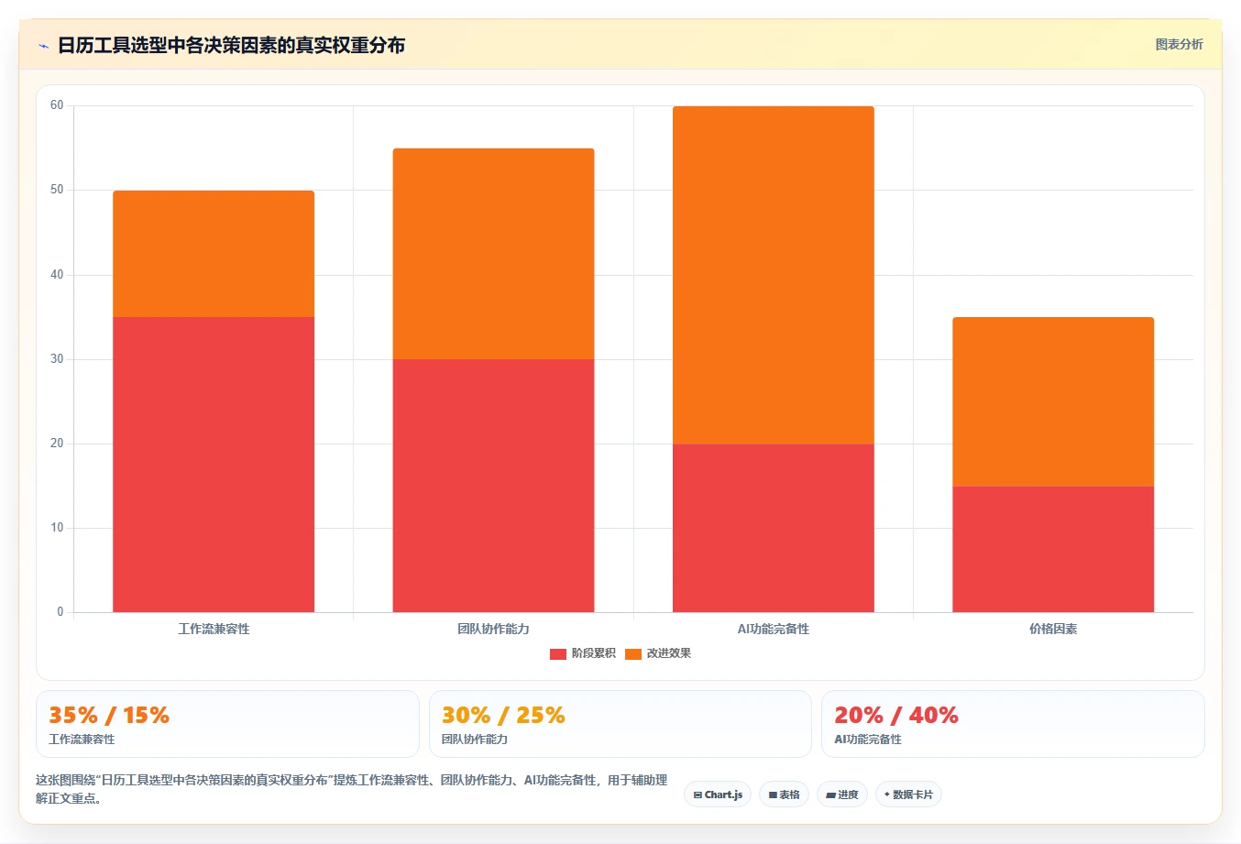This screenshot has width=1241, height=844.
Task: Click the description paragraph below cards
Action: [352, 789]
